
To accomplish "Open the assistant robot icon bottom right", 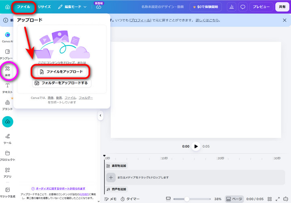I will coord(286,199).
